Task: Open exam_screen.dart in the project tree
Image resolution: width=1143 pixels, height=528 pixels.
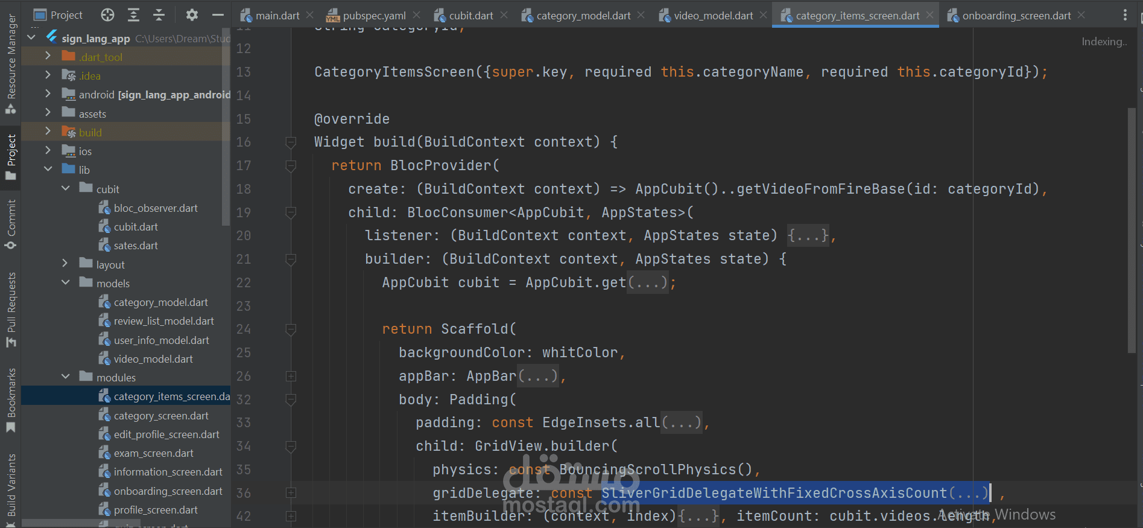Action: [x=154, y=453]
